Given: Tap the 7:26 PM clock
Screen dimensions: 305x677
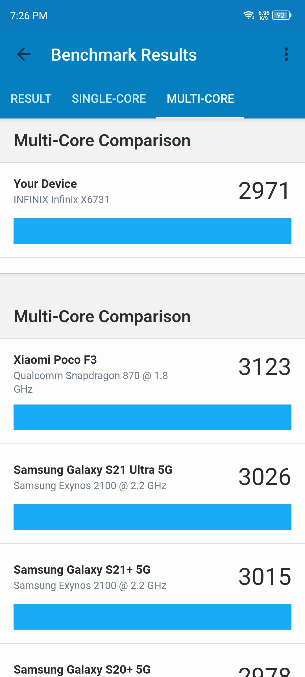Looking at the screenshot, I should click(x=29, y=16).
